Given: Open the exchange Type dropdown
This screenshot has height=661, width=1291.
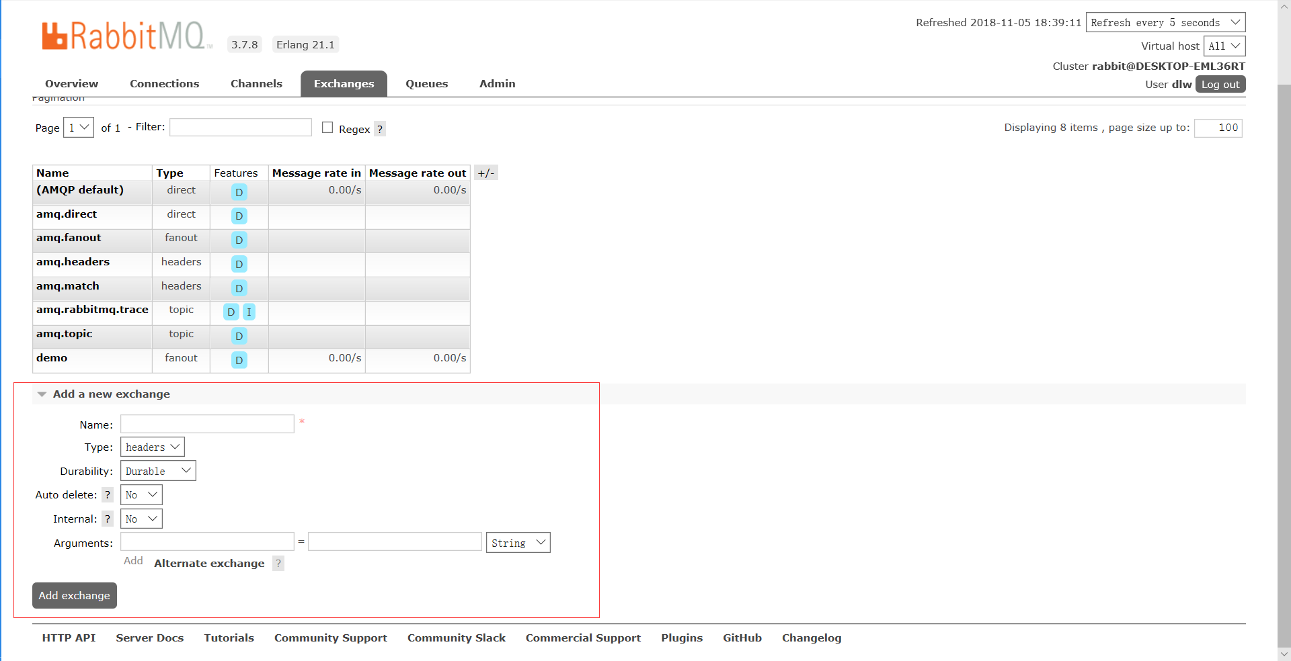Looking at the screenshot, I should [153, 447].
